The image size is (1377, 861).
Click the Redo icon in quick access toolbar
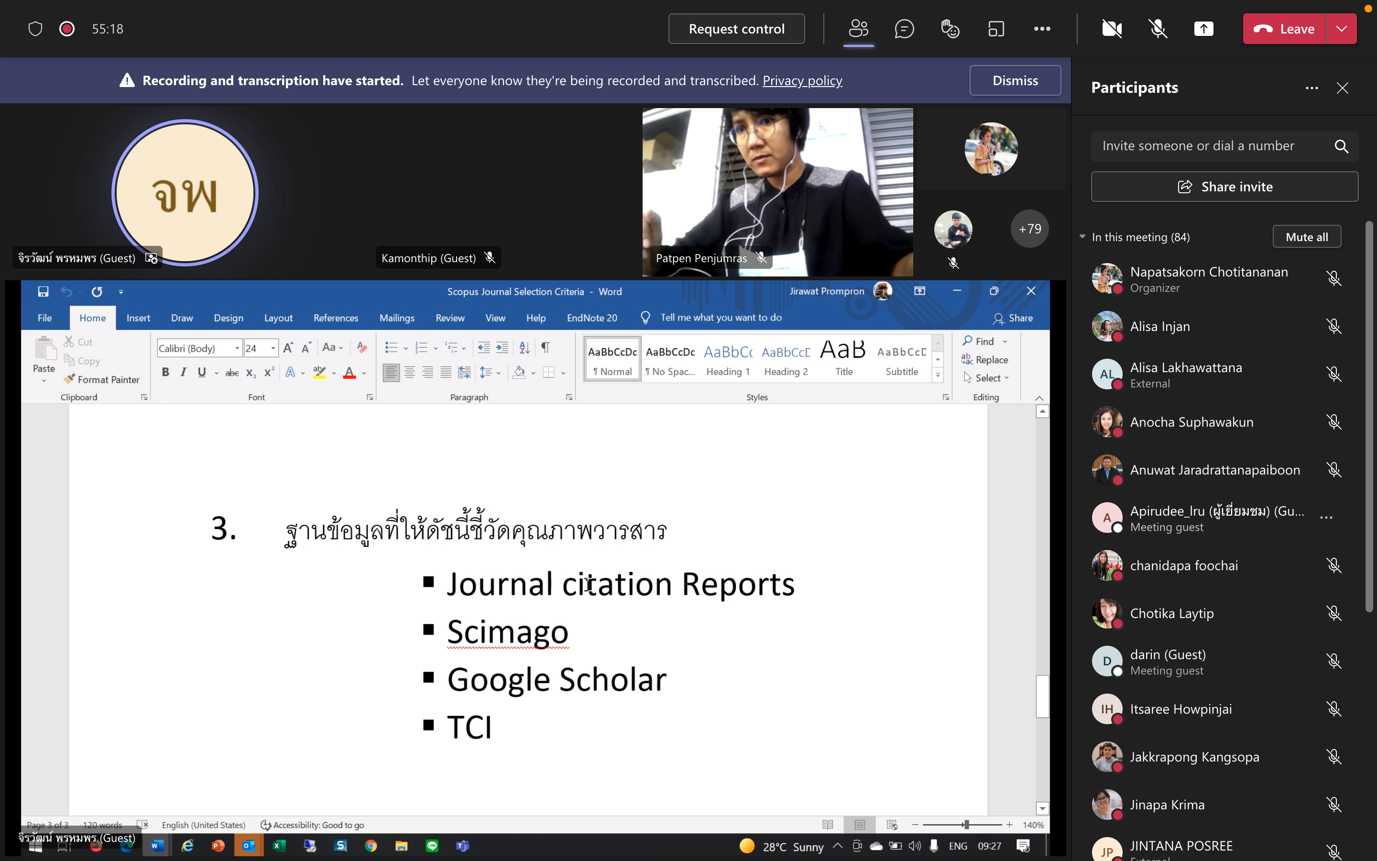pyautogui.click(x=97, y=292)
